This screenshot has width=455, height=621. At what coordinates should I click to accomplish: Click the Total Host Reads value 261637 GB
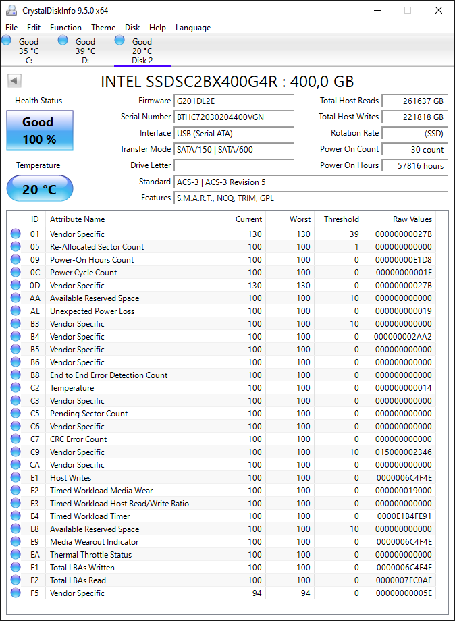point(415,101)
